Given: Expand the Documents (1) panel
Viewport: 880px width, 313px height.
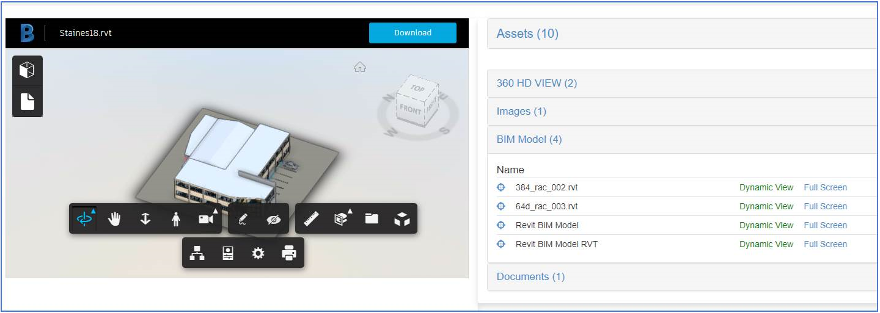Looking at the screenshot, I should 683,276.
